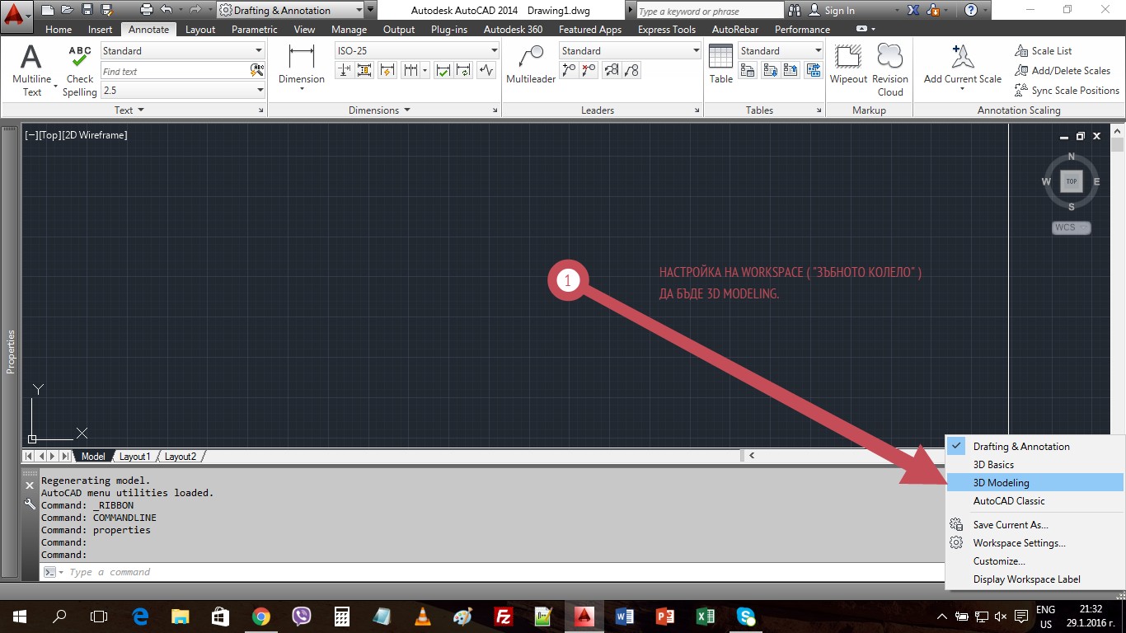The height and width of the screenshot is (633, 1126).
Task: Click the Open file icon in Quick Access
Action: (67, 11)
